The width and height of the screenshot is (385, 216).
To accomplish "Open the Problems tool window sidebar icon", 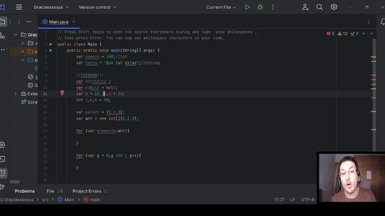I will click(3, 173).
